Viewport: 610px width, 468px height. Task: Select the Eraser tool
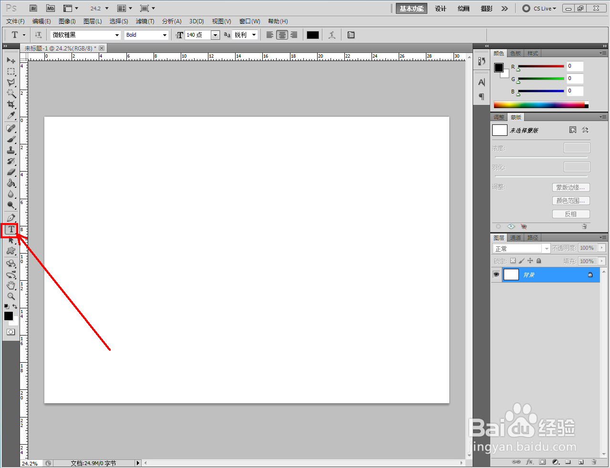(11, 173)
